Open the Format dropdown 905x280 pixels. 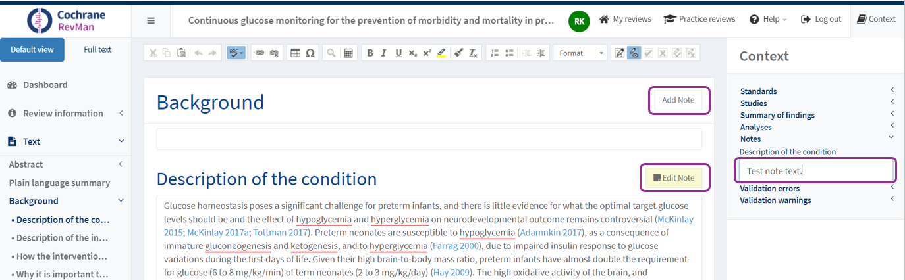pos(580,53)
